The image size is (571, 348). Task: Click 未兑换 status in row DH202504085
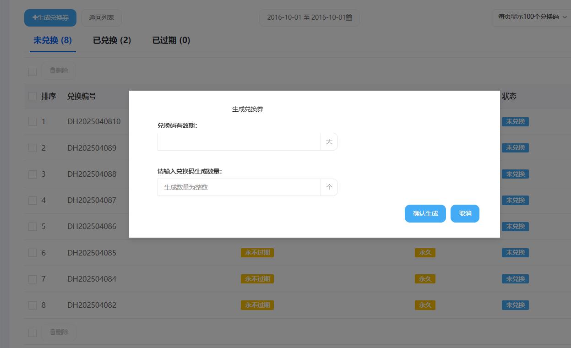[x=515, y=252]
